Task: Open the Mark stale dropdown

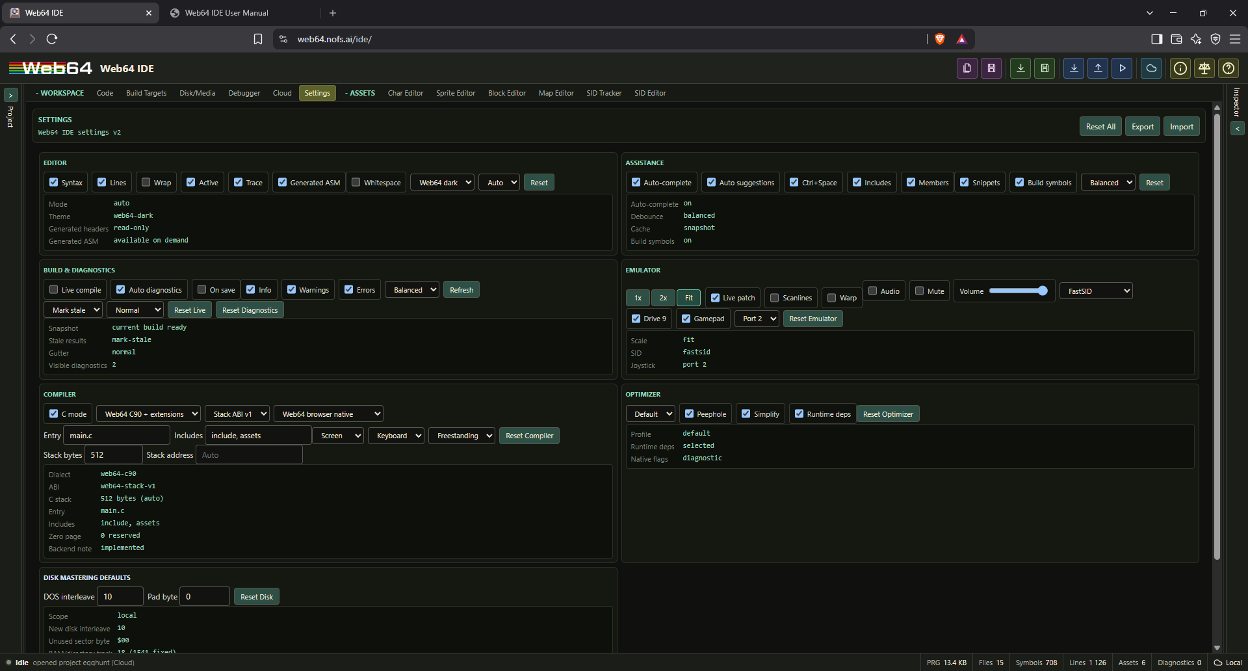Action: [73, 310]
